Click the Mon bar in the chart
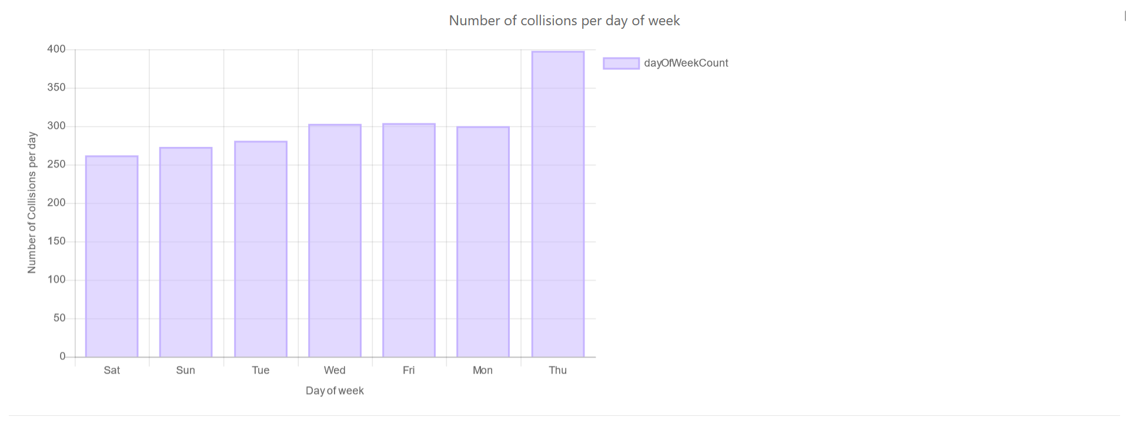Viewport: 1126px width, 437px height. 483,242
